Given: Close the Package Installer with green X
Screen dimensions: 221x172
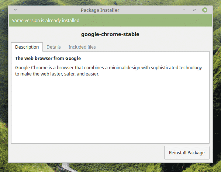Looking at the screenshot, I should (x=205, y=10).
